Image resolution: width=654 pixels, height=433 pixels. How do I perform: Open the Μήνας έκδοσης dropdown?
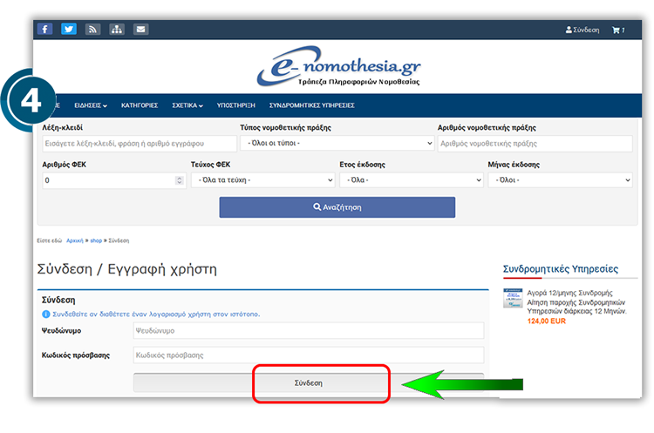tap(560, 180)
